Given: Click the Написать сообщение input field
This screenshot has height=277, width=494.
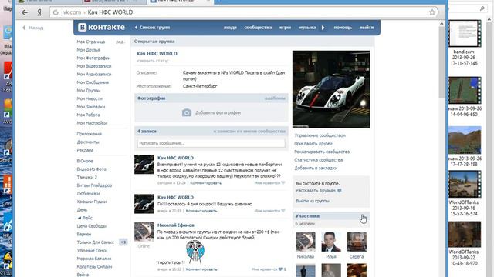Looking at the screenshot, I should tap(211, 143).
